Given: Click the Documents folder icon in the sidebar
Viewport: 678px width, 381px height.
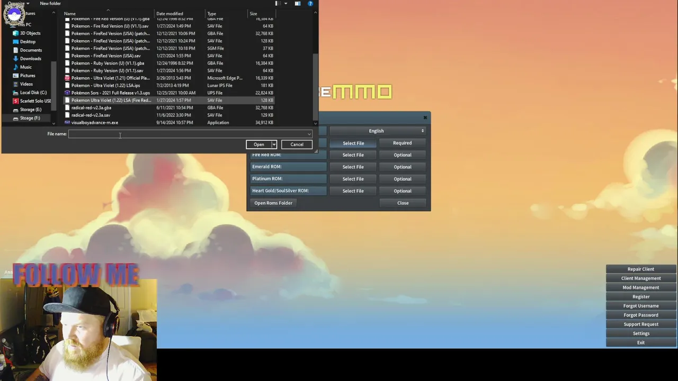Looking at the screenshot, I should click(x=15, y=50).
